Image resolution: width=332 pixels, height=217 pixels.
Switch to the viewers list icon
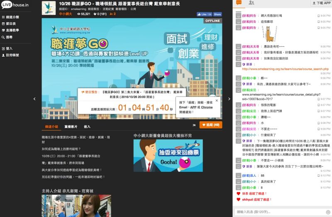251,3
